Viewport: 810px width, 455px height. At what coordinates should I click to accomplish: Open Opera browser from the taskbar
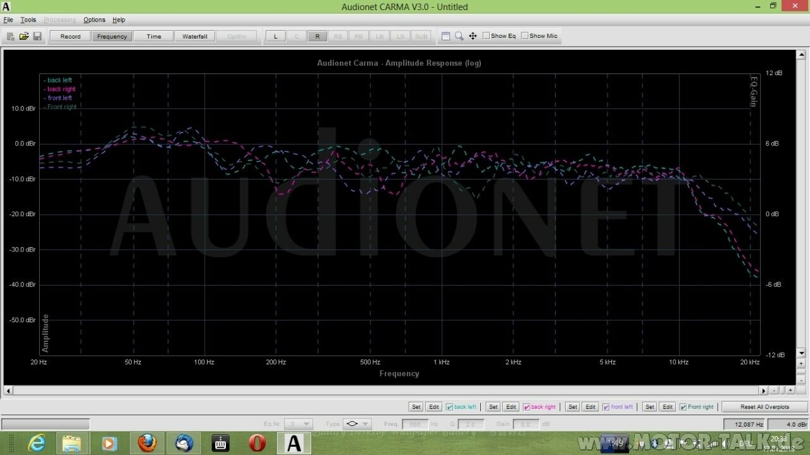tap(258, 443)
